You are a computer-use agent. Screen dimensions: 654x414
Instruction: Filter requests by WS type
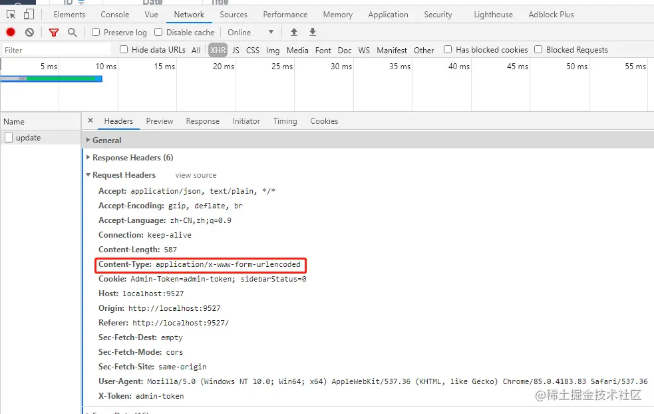[x=364, y=50]
